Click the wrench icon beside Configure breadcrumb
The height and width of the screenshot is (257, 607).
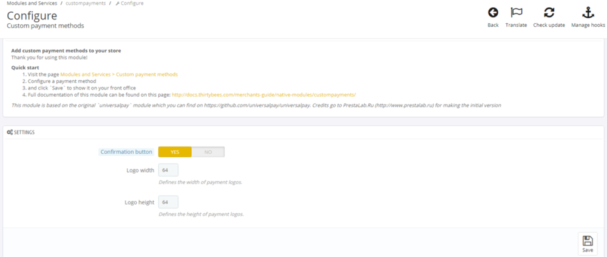[x=117, y=4]
